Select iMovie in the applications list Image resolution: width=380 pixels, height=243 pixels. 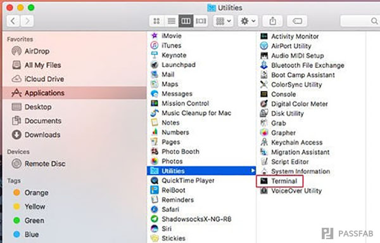166,36
